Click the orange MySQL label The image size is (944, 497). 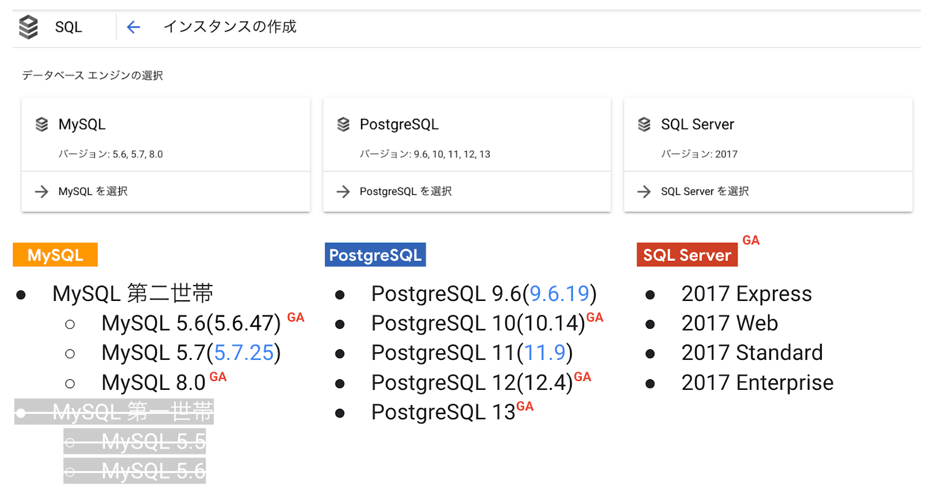[55, 255]
